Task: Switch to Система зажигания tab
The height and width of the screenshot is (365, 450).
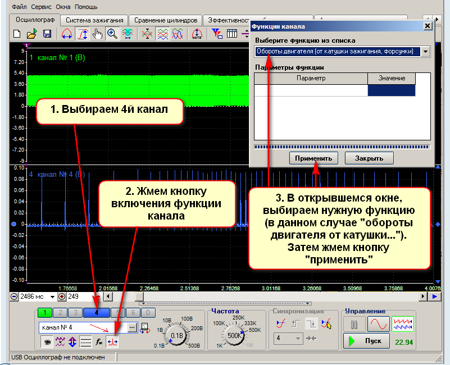Action: coord(94,20)
